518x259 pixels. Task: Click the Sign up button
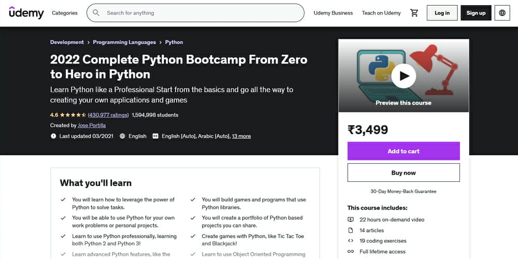(476, 13)
